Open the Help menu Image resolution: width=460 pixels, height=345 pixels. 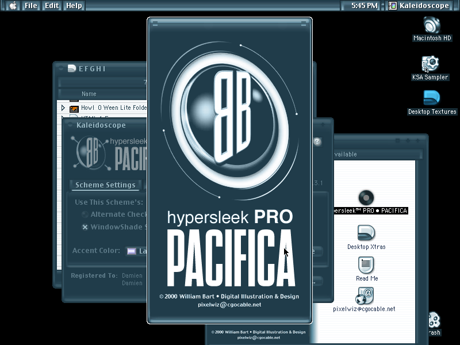74,6
